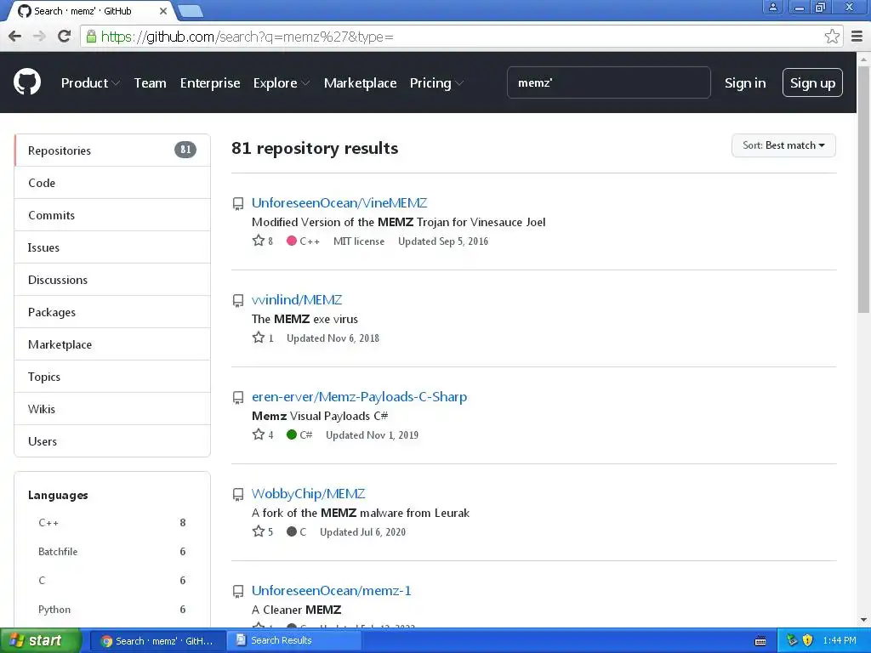The image size is (871, 653).
Task: Click the Chrome profile person icon
Action: (x=772, y=7)
